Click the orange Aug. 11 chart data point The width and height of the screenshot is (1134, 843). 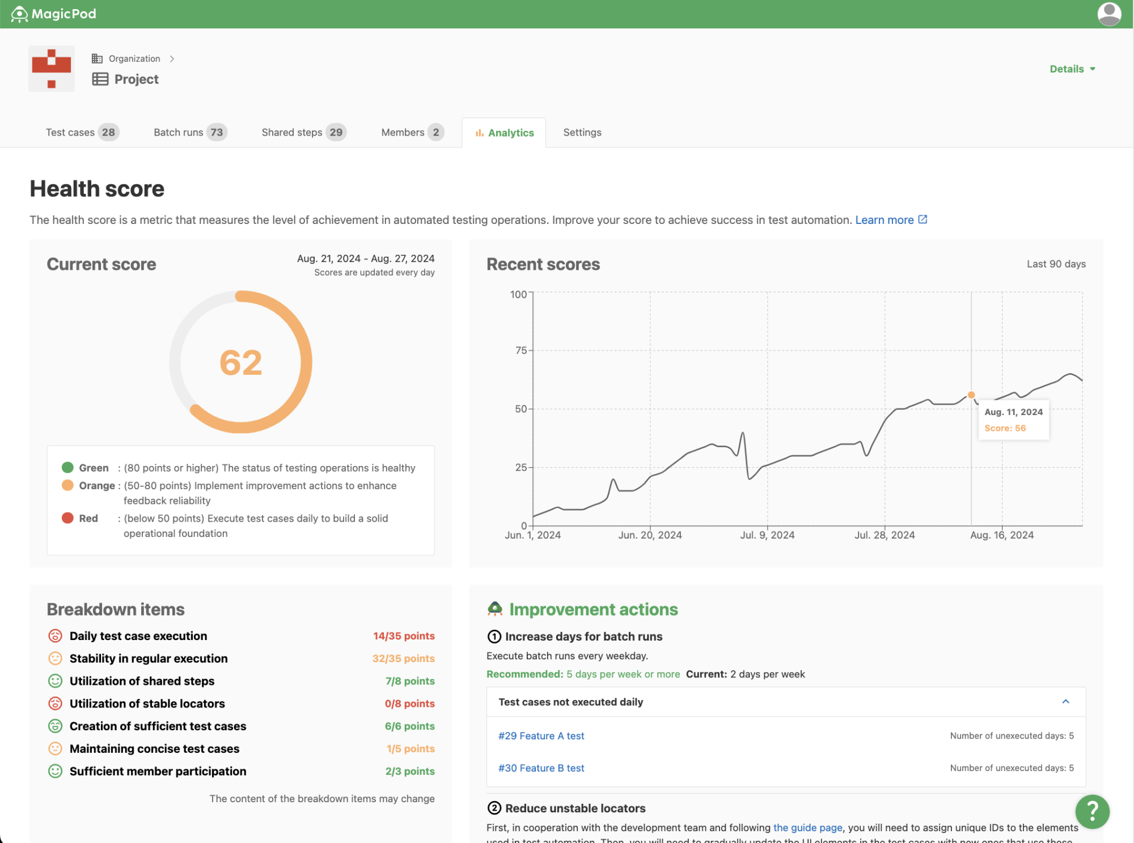(x=971, y=395)
